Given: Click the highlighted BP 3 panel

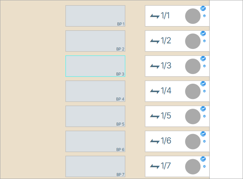Looking at the screenshot, I should (x=95, y=66).
